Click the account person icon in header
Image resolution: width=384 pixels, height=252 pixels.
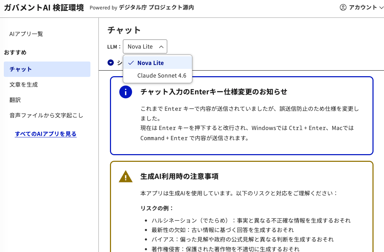(x=342, y=7)
